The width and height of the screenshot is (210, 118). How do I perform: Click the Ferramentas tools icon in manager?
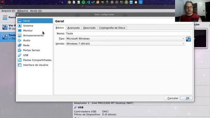(5, 17)
